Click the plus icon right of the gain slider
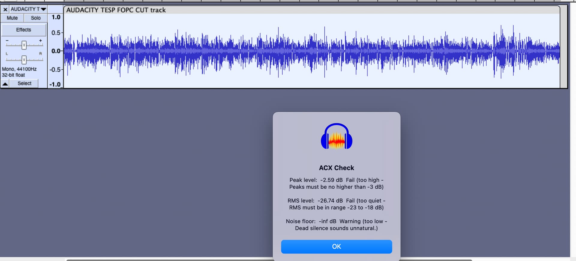The height and width of the screenshot is (261, 576). [x=40, y=40]
